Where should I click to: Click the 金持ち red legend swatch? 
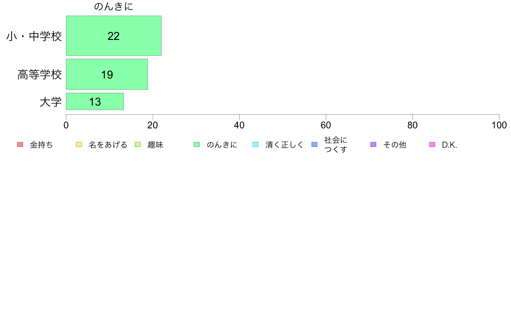20,145
